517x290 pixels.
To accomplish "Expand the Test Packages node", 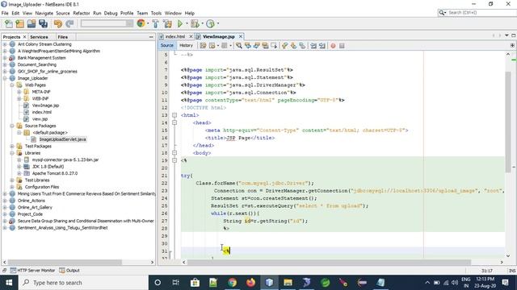I will (12, 147).
